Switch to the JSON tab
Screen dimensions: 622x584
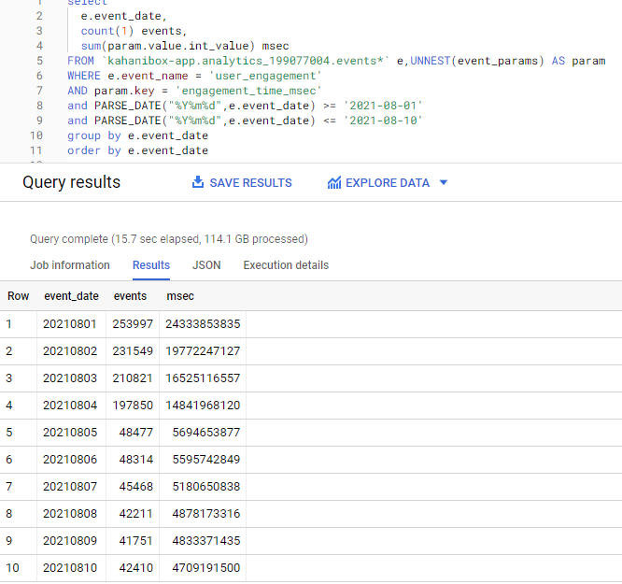[206, 265]
